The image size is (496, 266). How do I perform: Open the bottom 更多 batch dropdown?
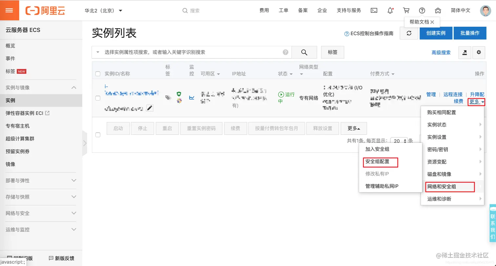click(354, 128)
